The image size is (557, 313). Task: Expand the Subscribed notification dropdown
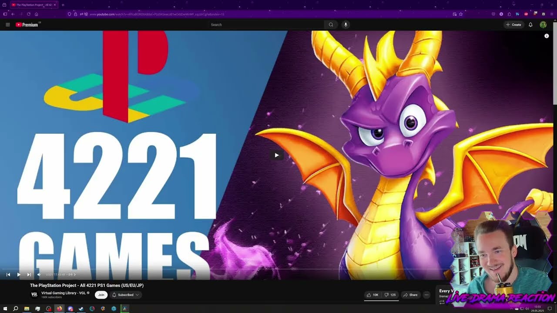pos(125,295)
